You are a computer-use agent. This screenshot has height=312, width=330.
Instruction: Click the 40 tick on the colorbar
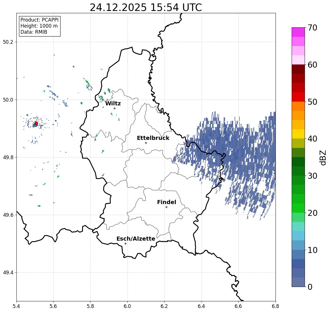pyautogui.click(x=312, y=139)
